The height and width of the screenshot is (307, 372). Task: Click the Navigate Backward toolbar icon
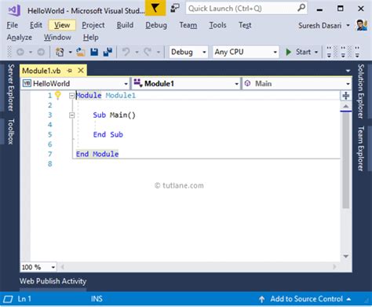[x=20, y=52]
